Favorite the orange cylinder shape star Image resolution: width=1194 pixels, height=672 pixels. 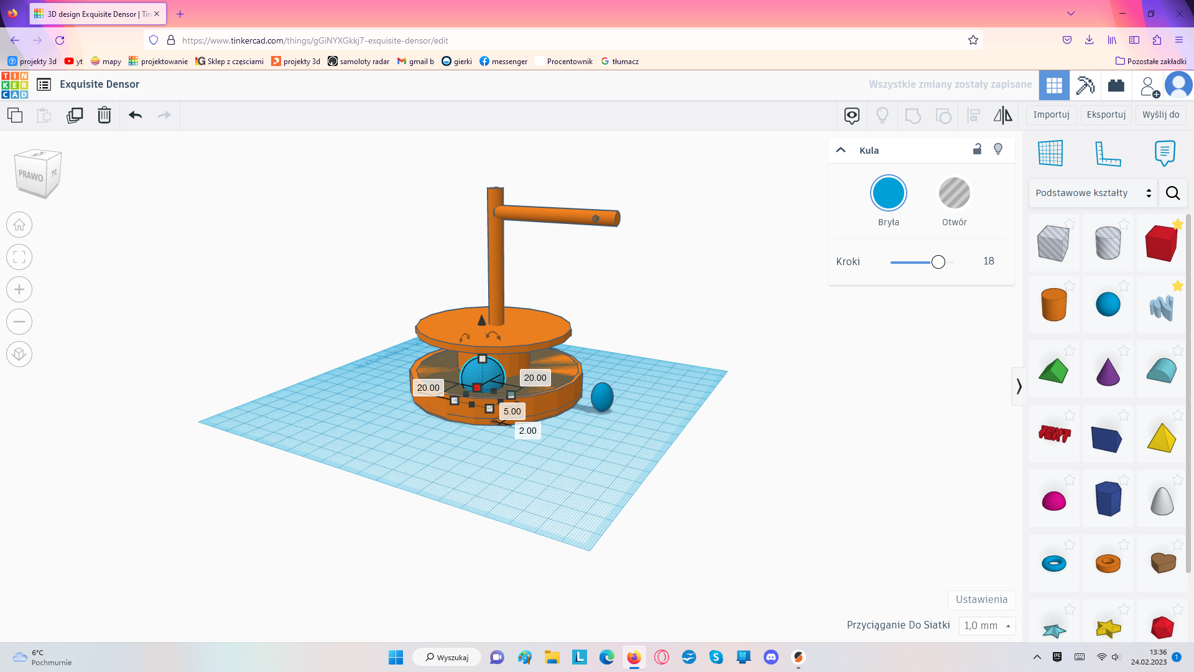(x=1070, y=286)
